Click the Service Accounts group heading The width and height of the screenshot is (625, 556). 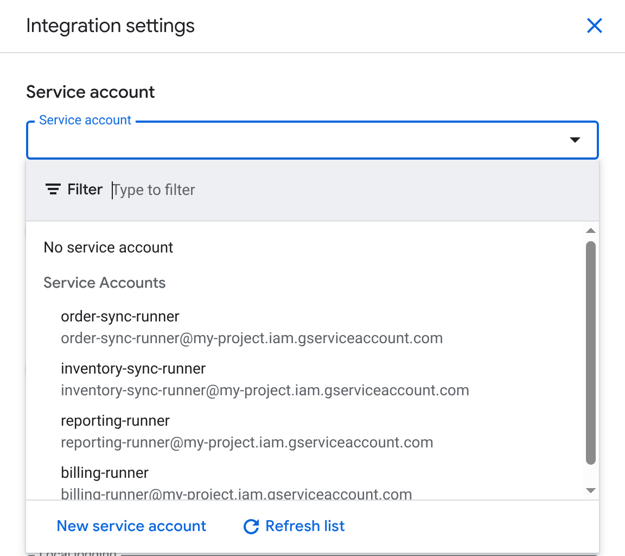tap(104, 282)
